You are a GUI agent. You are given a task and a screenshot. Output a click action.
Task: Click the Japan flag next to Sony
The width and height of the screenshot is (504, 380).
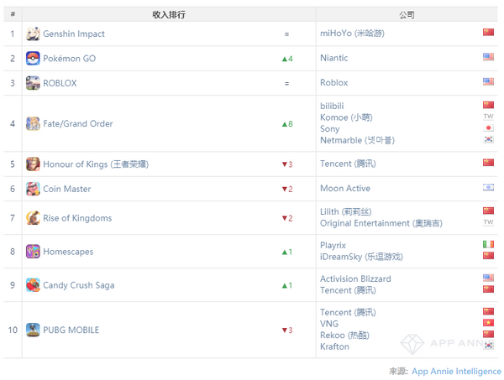click(488, 128)
